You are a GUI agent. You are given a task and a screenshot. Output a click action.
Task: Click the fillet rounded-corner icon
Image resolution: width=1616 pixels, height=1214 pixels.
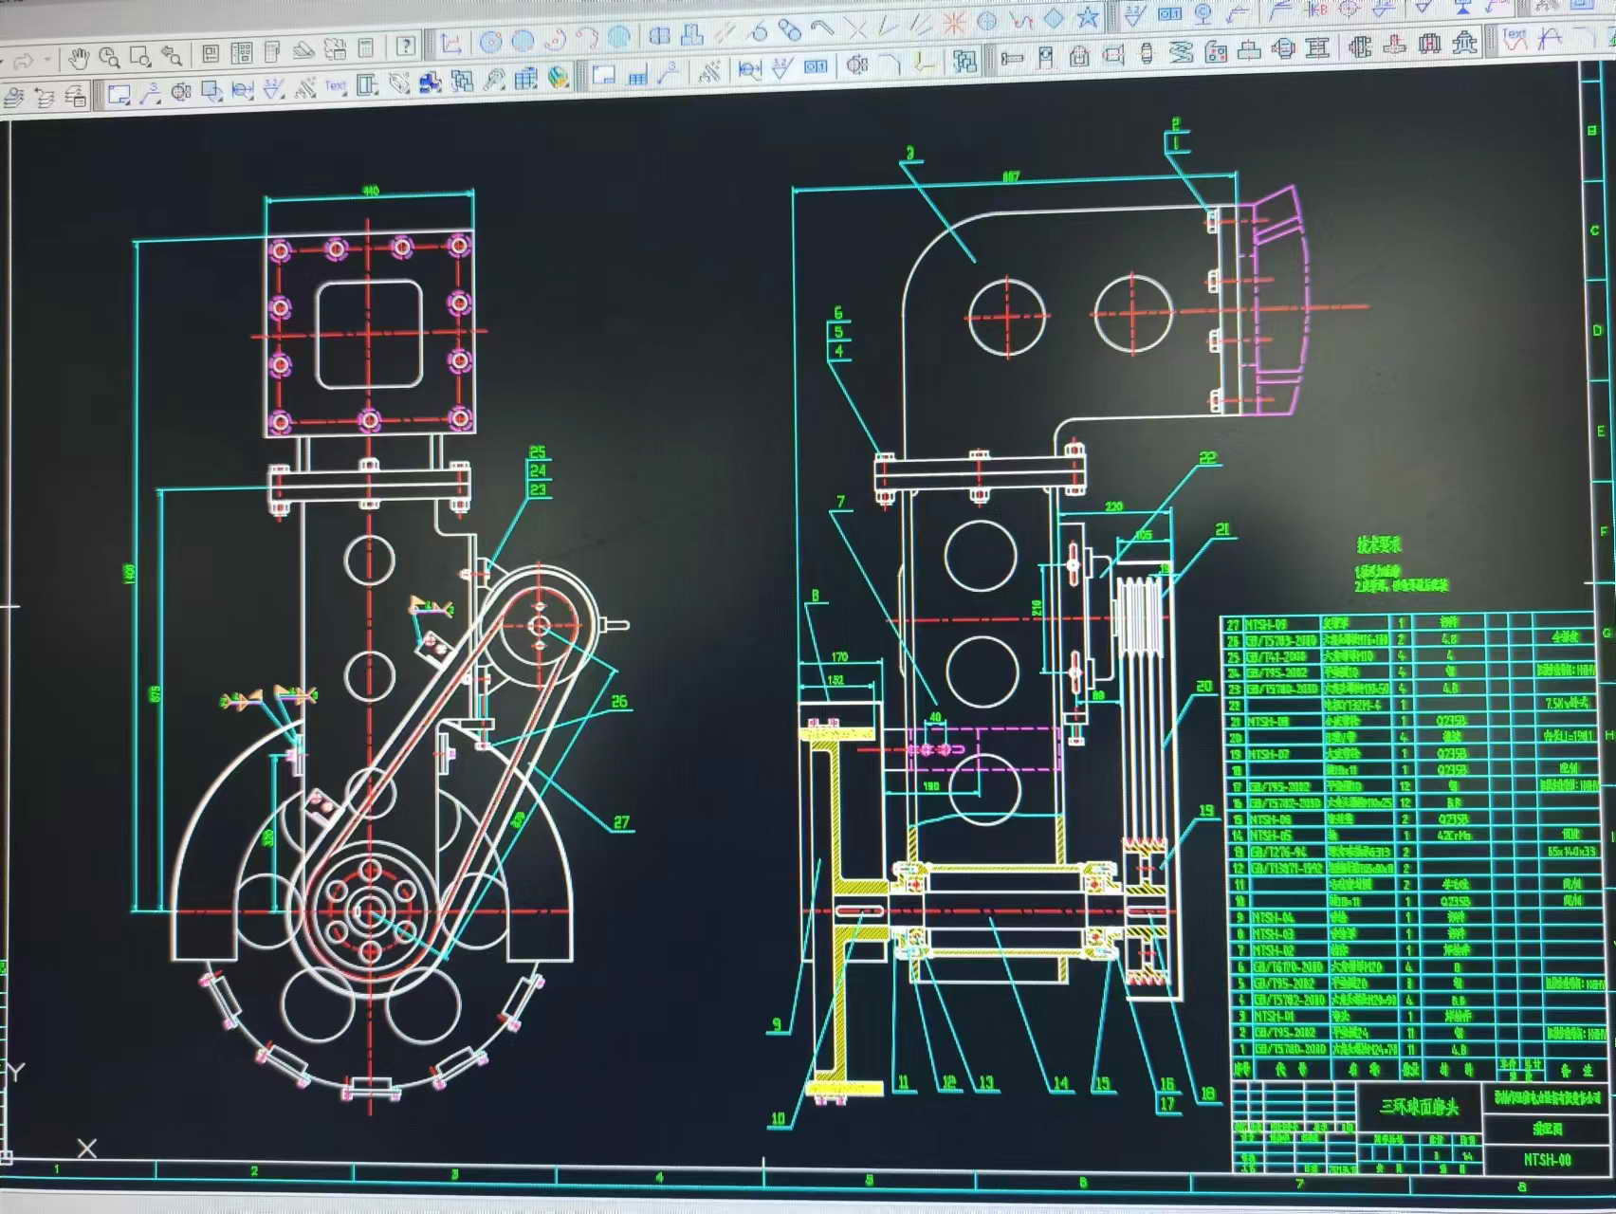point(890,64)
